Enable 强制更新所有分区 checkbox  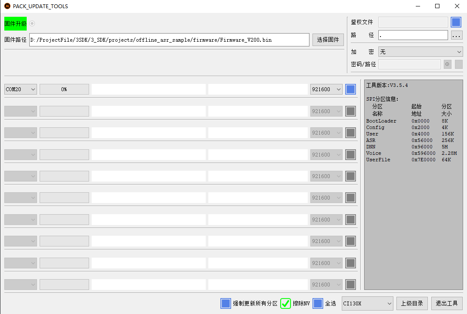pos(226,303)
